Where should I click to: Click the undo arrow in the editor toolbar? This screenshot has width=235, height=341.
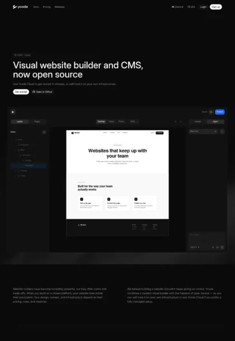pyautogui.click(x=175, y=121)
